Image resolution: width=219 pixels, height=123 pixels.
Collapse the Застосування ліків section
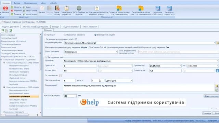click(46, 57)
